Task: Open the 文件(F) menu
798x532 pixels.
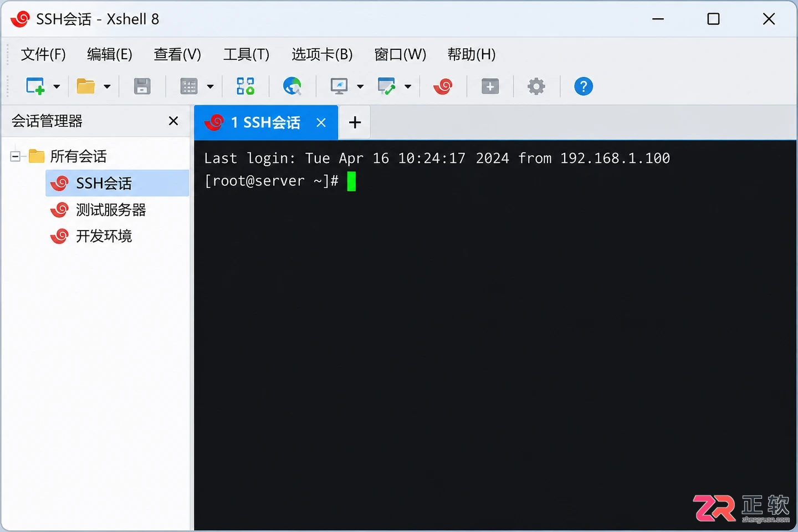Action: [43, 54]
